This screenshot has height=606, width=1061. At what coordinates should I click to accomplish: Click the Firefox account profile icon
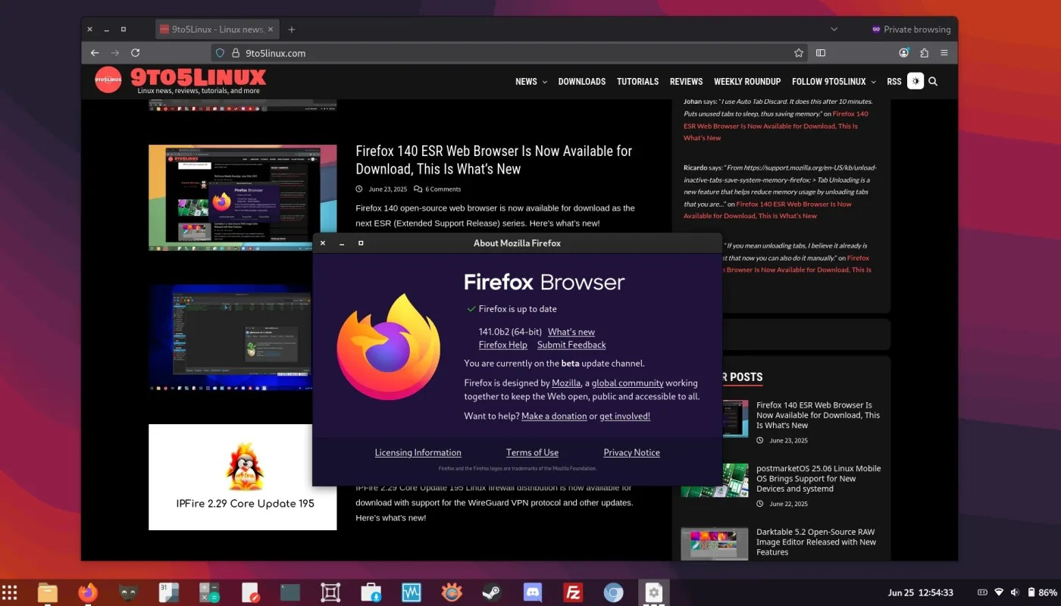pos(903,53)
